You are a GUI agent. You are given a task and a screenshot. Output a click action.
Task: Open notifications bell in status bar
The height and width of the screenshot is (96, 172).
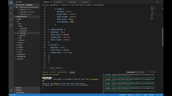tap(161, 95)
